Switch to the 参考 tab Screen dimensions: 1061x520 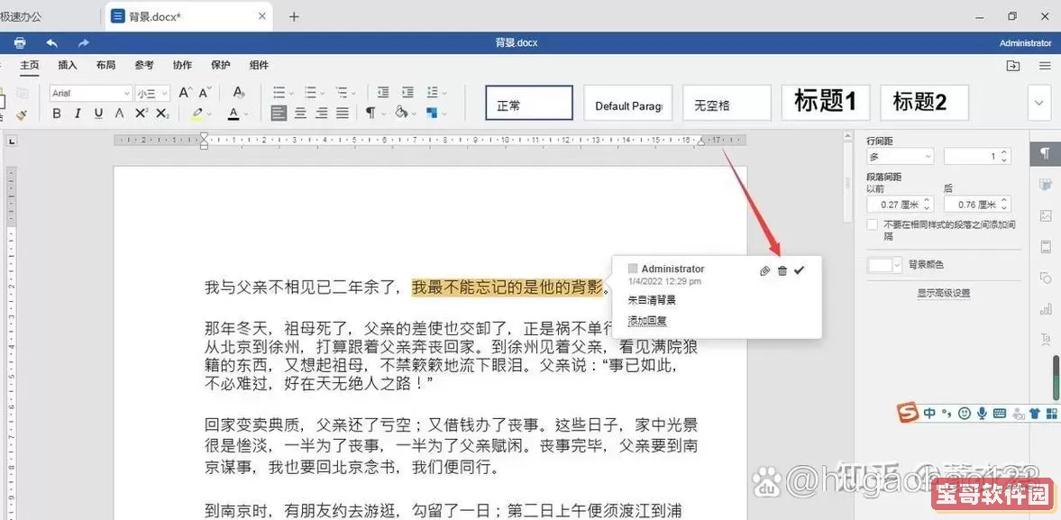click(x=144, y=66)
